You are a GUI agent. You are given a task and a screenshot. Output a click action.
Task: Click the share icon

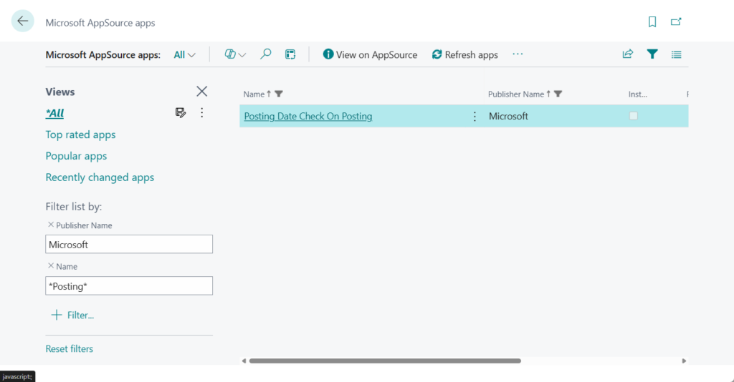point(628,54)
